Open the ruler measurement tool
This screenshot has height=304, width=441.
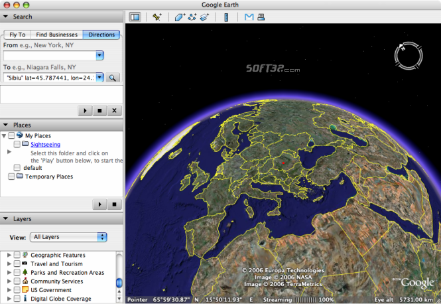[x=226, y=17]
